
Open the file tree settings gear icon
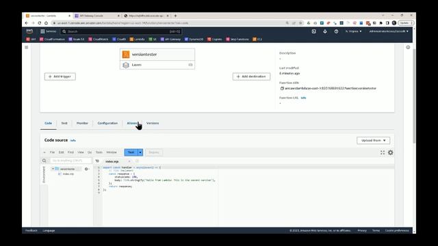(87, 169)
